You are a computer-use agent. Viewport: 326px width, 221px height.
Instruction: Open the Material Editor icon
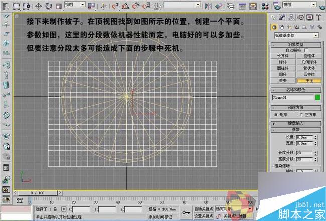click(x=265, y=6)
